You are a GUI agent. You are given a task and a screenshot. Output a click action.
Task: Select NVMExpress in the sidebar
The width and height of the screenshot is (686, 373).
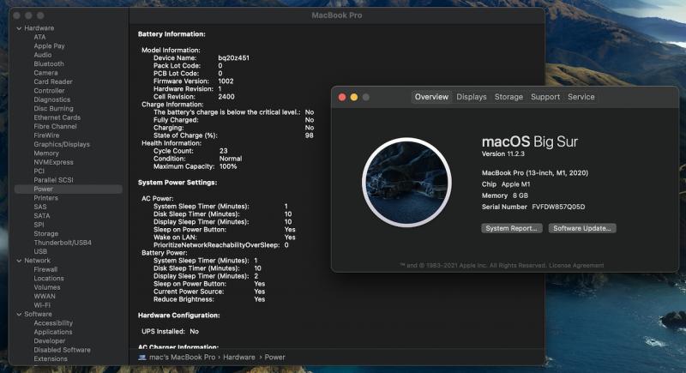click(53, 162)
